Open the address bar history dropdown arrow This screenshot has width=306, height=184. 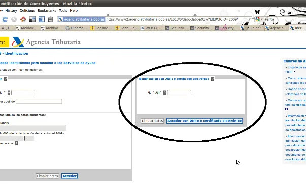(249, 19)
